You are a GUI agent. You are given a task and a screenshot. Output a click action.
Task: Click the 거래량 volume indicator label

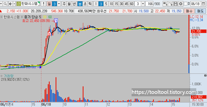(9, 76)
